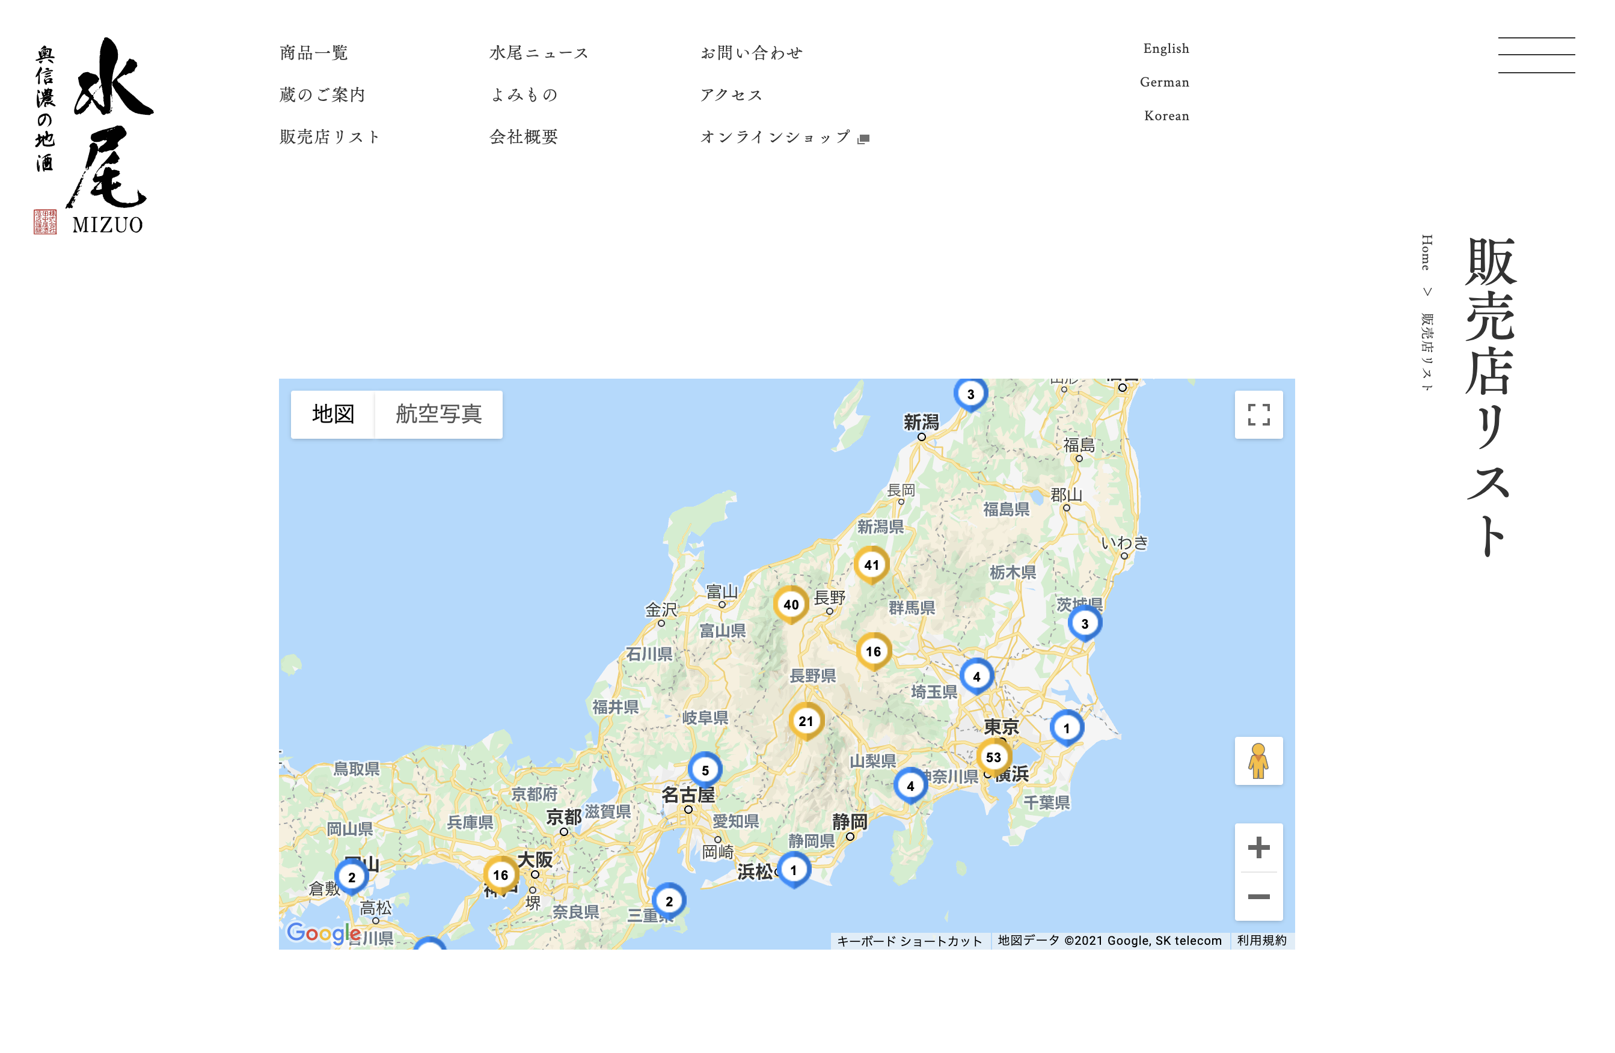Click キーボード ショートカット map button
Screen dimensions: 1615x1053
click(909, 941)
